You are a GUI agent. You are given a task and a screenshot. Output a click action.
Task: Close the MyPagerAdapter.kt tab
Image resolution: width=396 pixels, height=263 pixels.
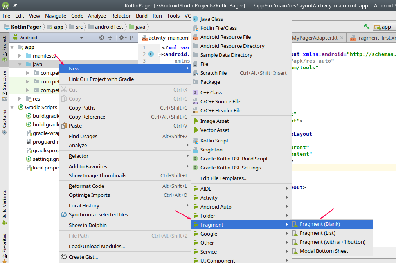point(342,38)
